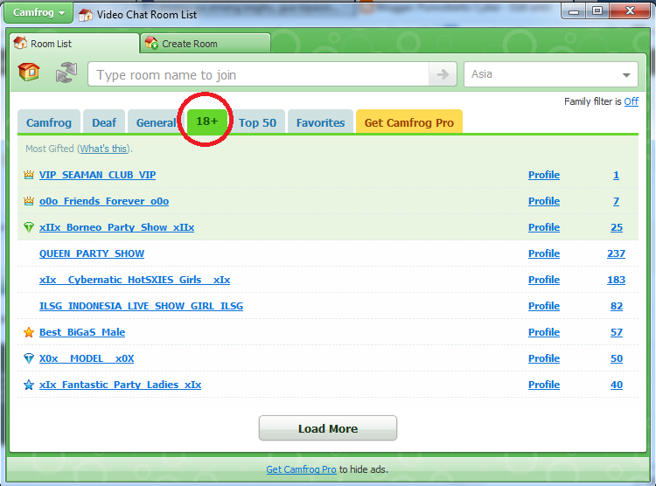
Task: Switch to the Create Room tab
Action: click(205, 44)
